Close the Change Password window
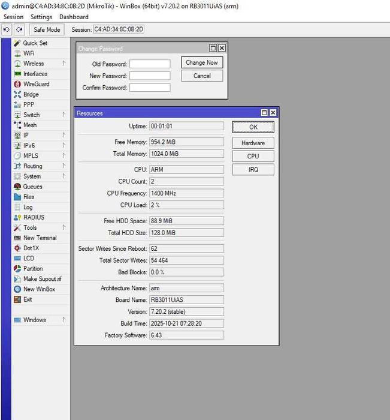This screenshot has width=390, height=420. pyautogui.click(x=222, y=48)
